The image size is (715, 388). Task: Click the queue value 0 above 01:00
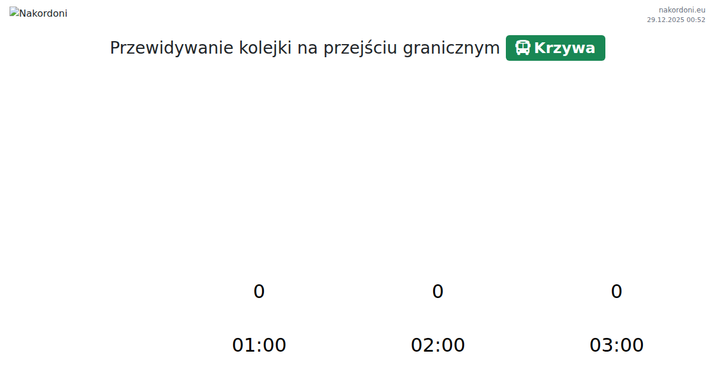(259, 291)
